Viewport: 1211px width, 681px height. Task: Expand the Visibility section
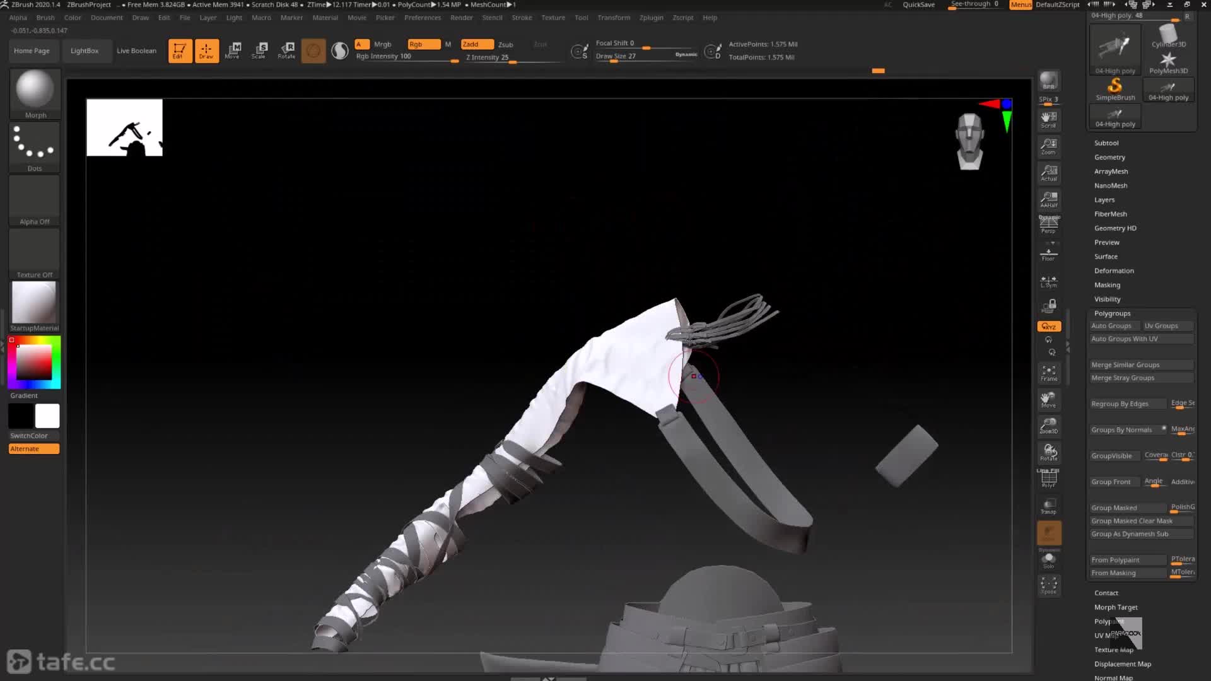click(1107, 299)
